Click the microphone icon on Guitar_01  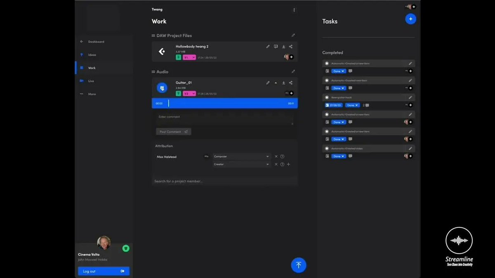162,87
